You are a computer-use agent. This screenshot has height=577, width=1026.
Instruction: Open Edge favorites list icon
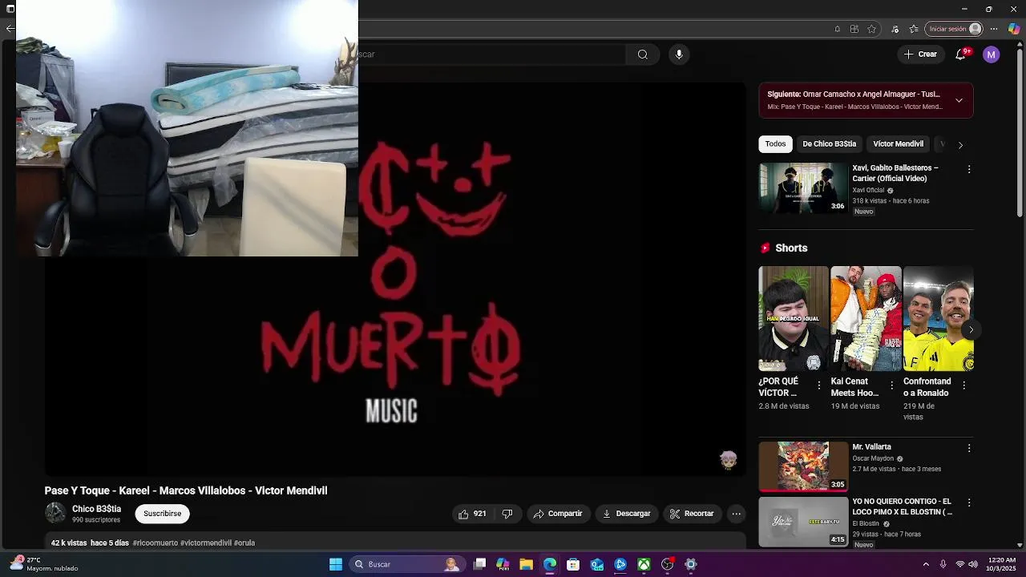[x=914, y=29]
